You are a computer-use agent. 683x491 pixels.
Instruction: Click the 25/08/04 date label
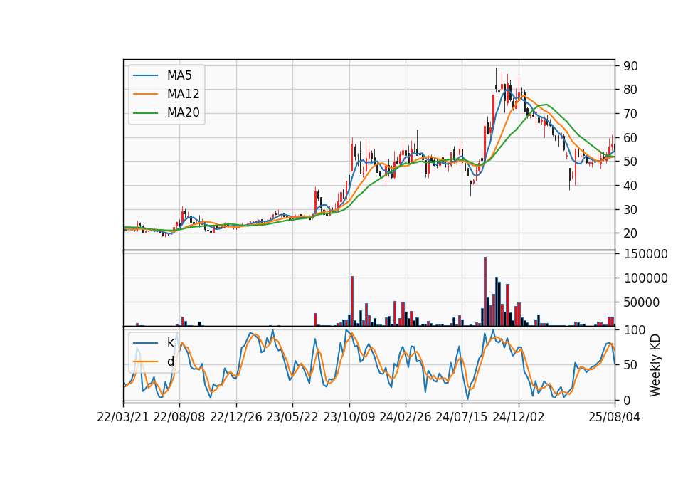point(615,417)
